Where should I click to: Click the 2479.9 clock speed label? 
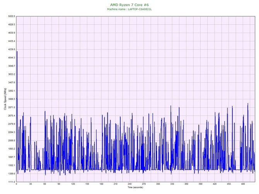tap(12, 124)
